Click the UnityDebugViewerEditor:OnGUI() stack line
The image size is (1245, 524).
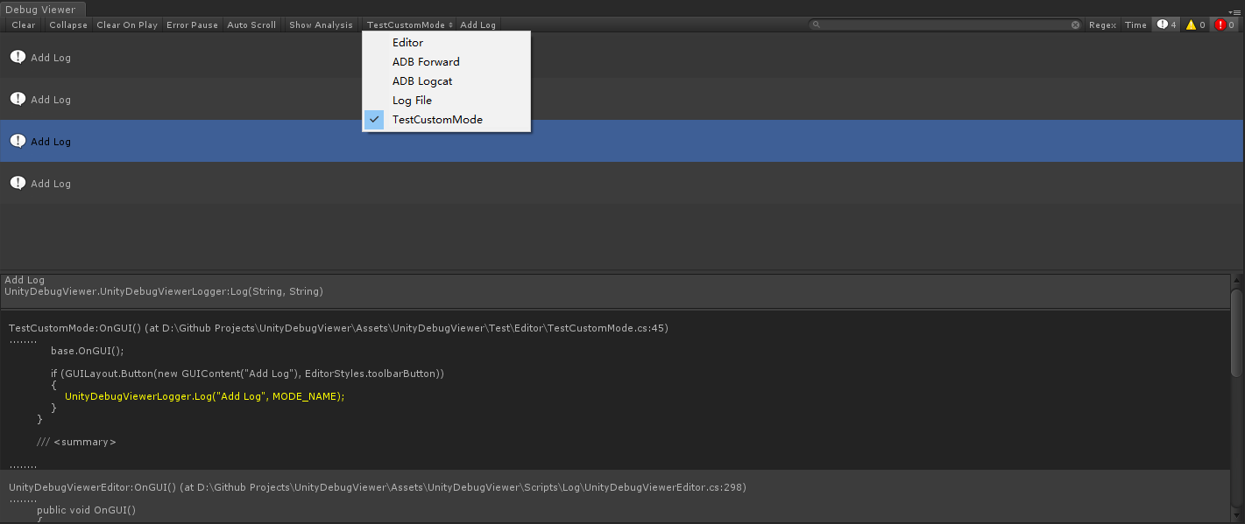378,487
